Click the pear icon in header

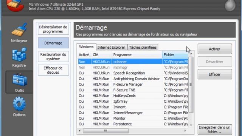pyautogui.click(x=230, y=5)
